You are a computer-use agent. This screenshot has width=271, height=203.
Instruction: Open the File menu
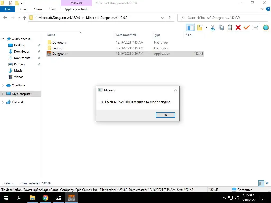(x=7, y=9)
